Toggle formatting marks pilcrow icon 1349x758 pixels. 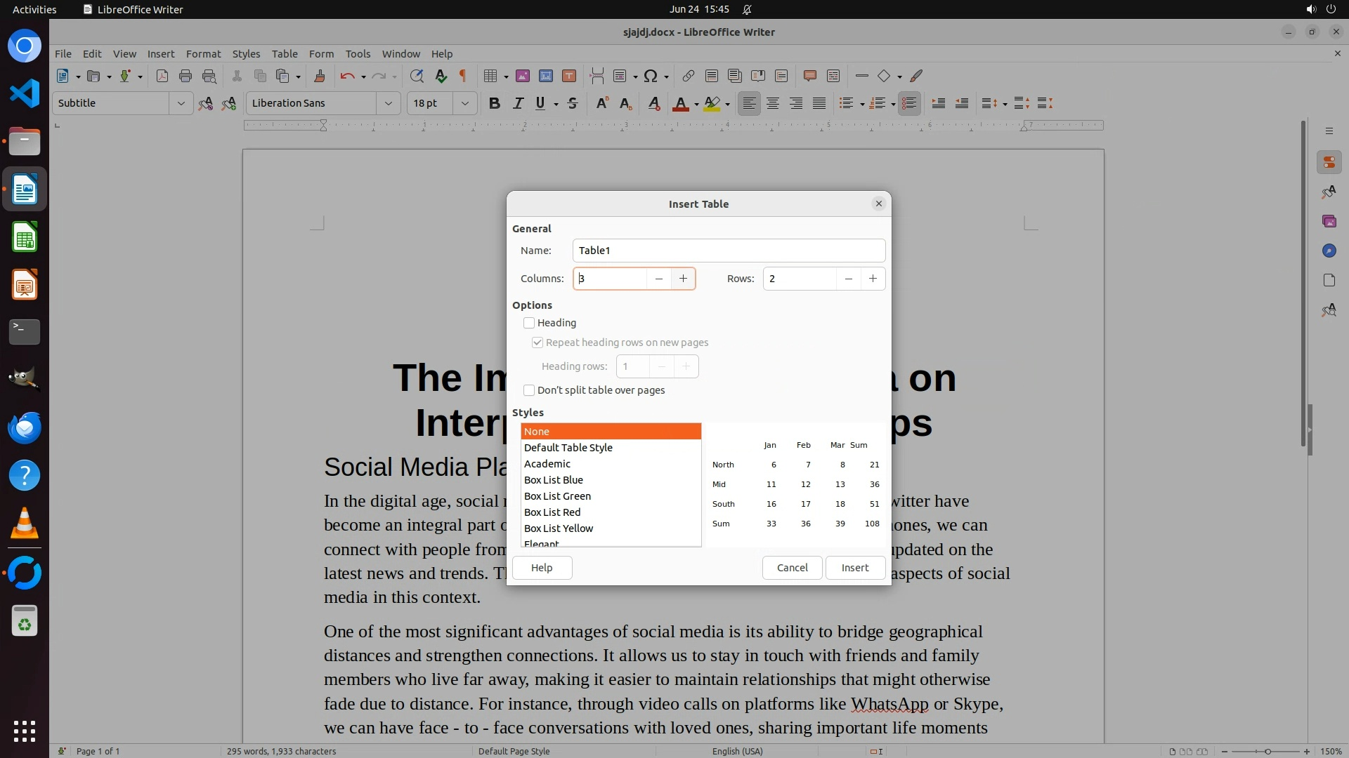(x=463, y=76)
